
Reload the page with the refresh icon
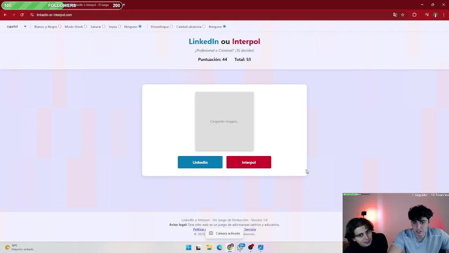tap(22, 15)
